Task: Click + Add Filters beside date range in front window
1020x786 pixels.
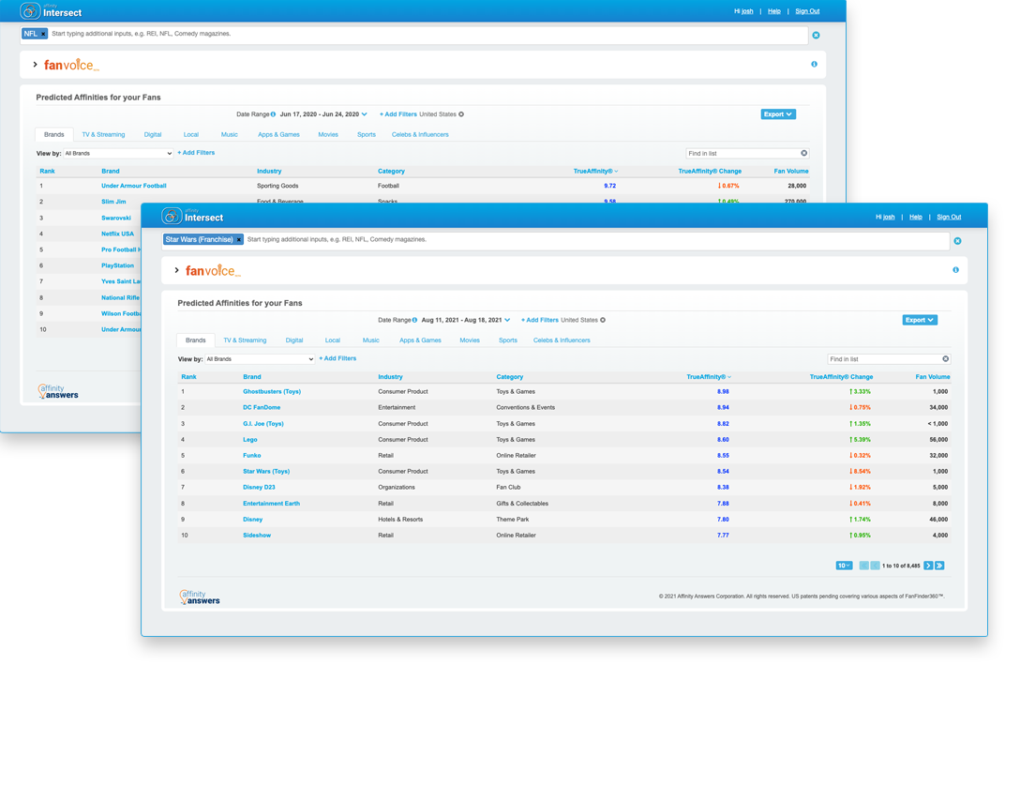Action: (x=539, y=320)
